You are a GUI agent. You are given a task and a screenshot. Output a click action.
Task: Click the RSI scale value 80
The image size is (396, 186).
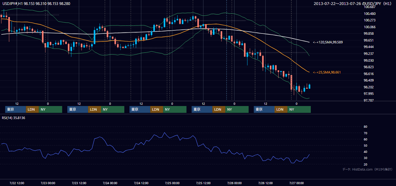click(365, 127)
